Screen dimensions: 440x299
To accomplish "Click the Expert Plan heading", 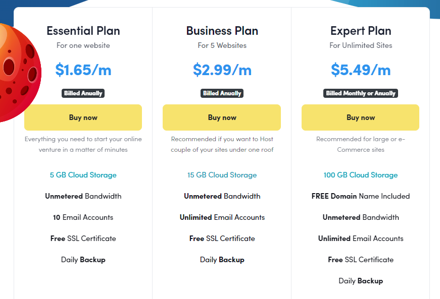I will pos(361,31).
